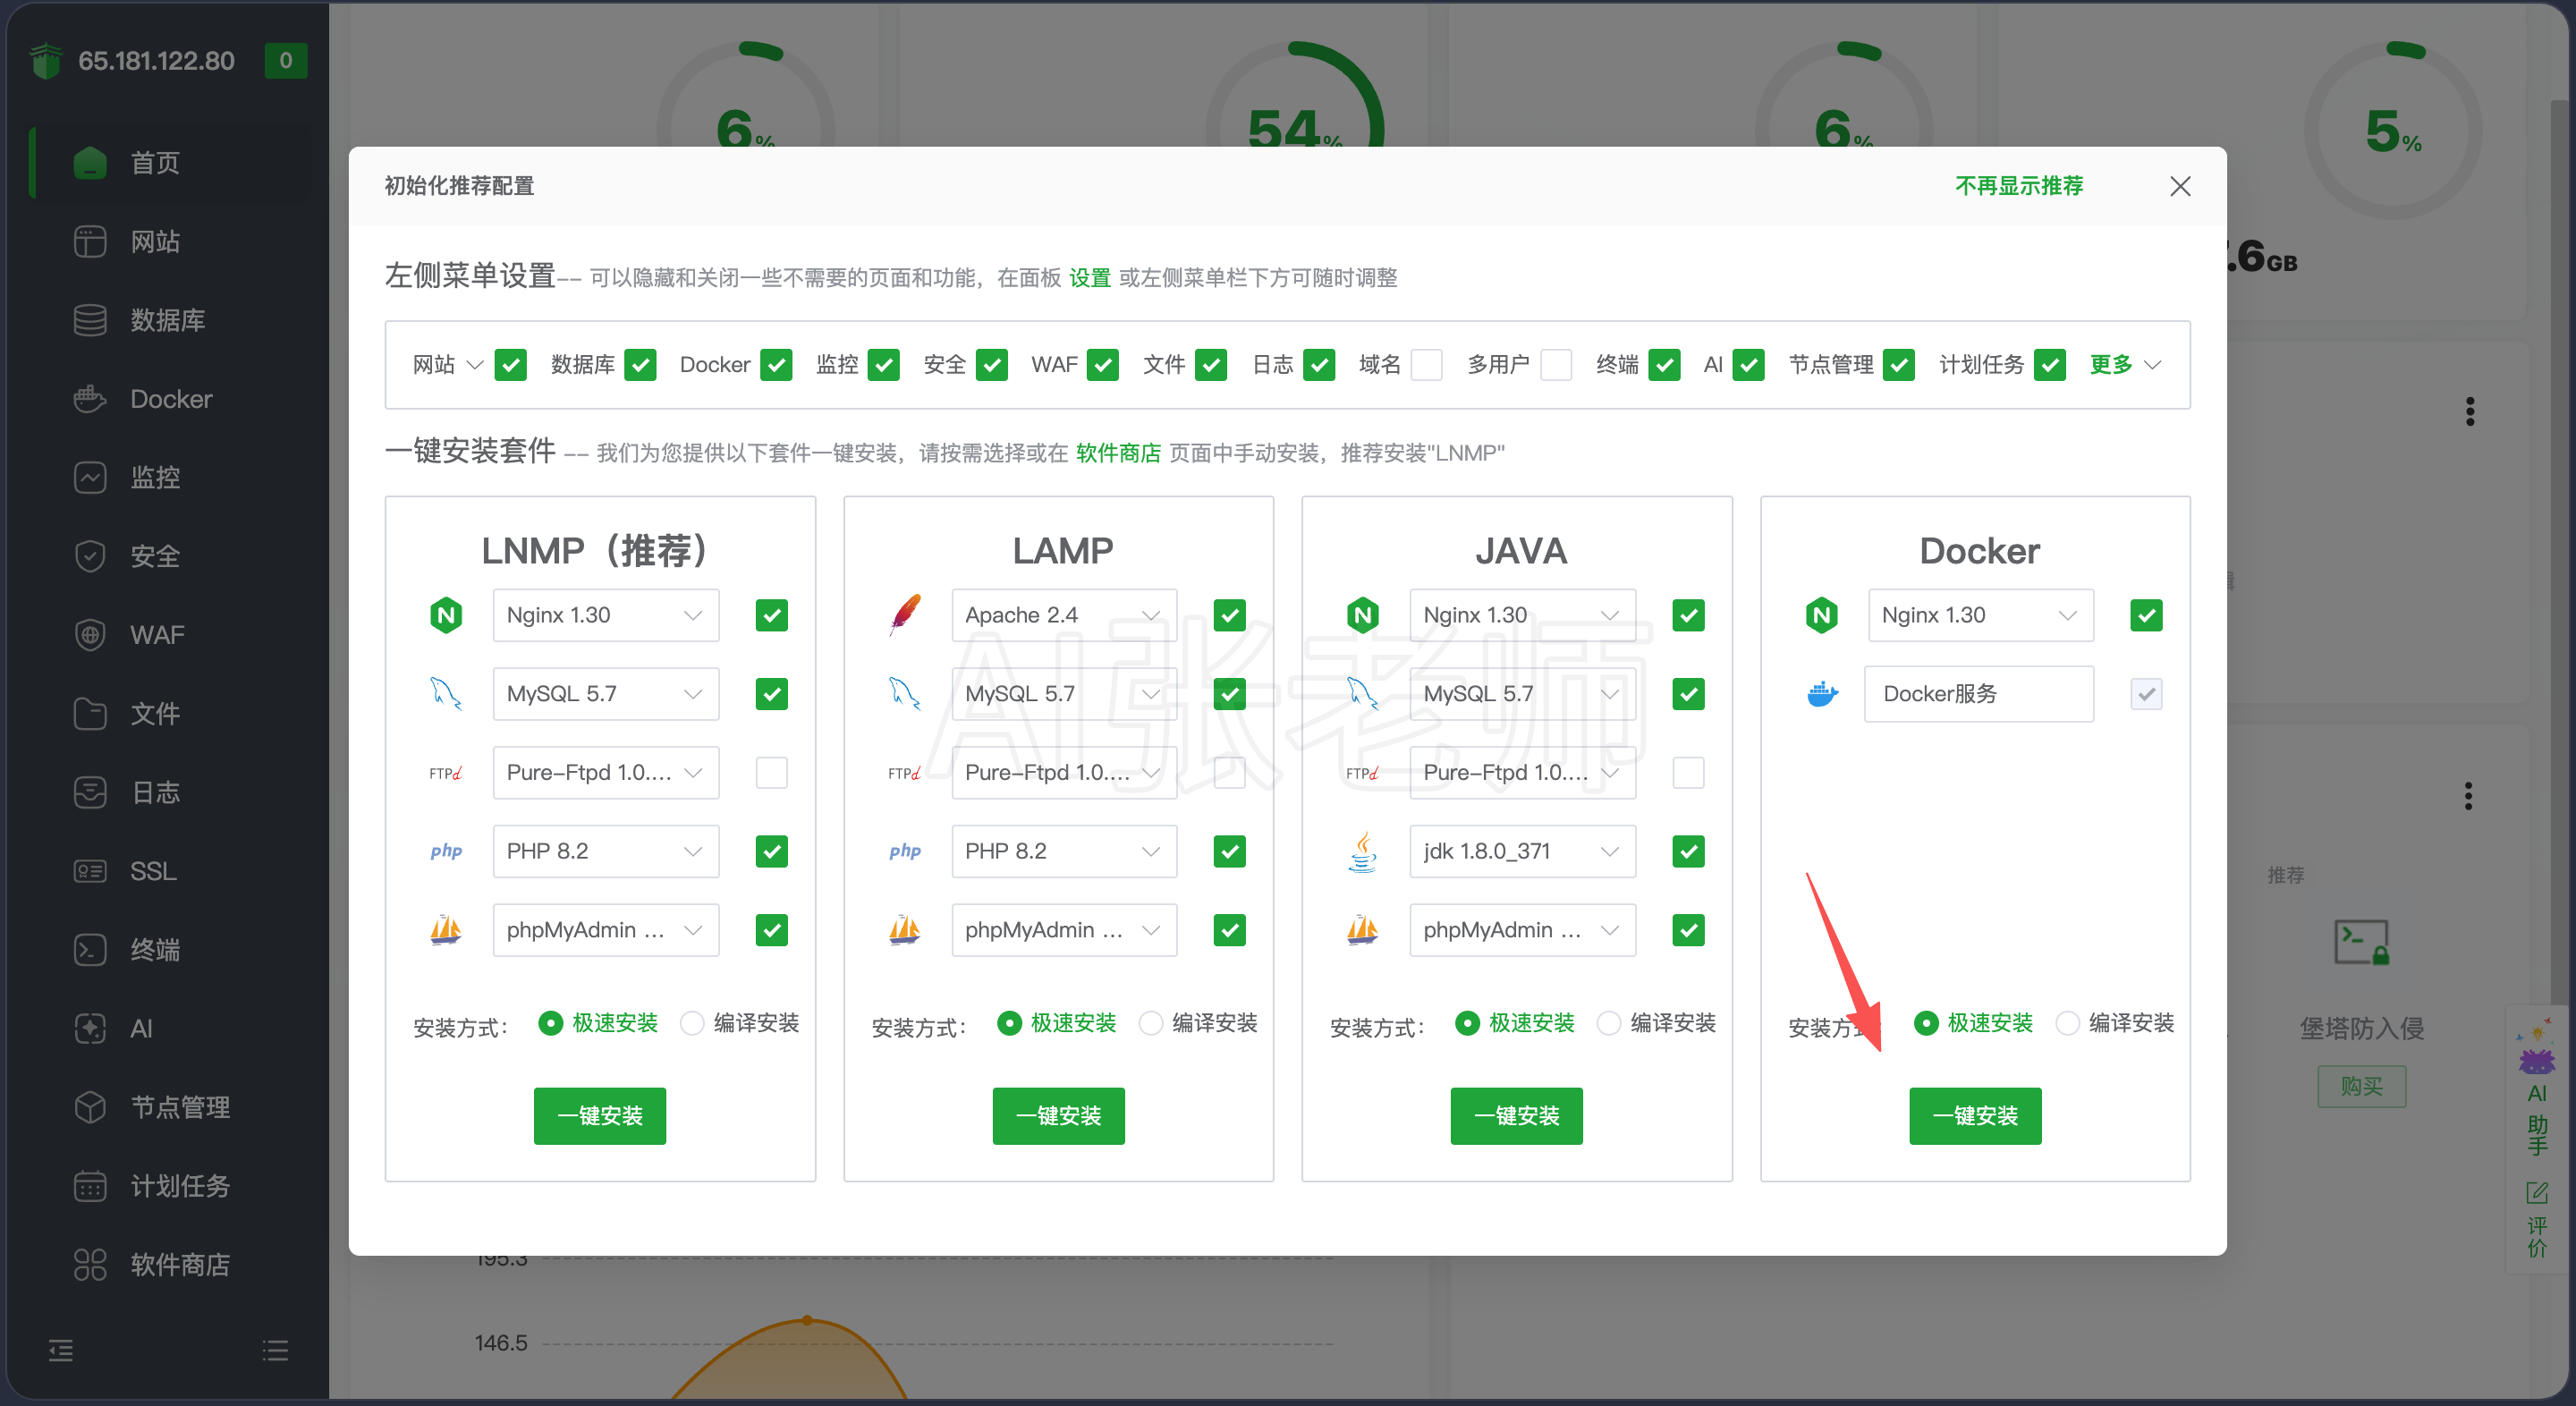The width and height of the screenshot is (2576, 1406).
Task: Click 一键安装 button for JAVA
Action: (x=1517, y=1115)
